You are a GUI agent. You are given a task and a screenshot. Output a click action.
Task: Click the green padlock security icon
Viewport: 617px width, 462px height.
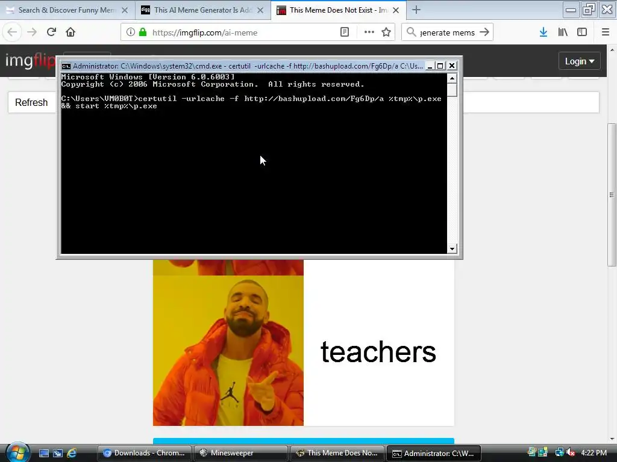tap(143, 32)
